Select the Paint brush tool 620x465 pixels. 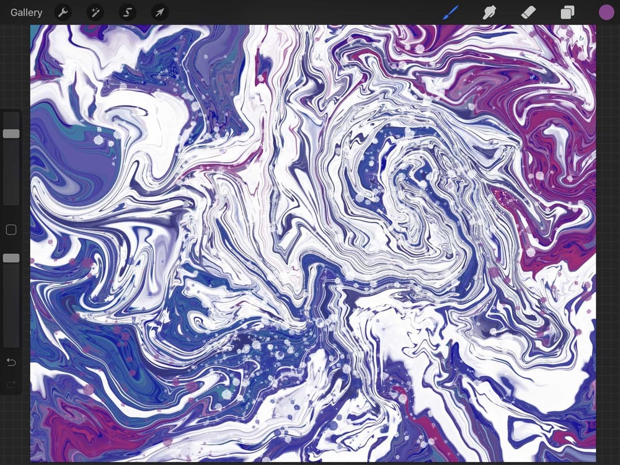click(450, 12)
